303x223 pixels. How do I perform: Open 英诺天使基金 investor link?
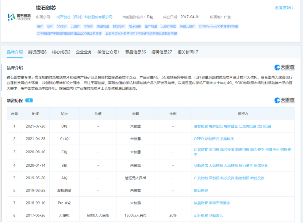(x=219, y=203)
